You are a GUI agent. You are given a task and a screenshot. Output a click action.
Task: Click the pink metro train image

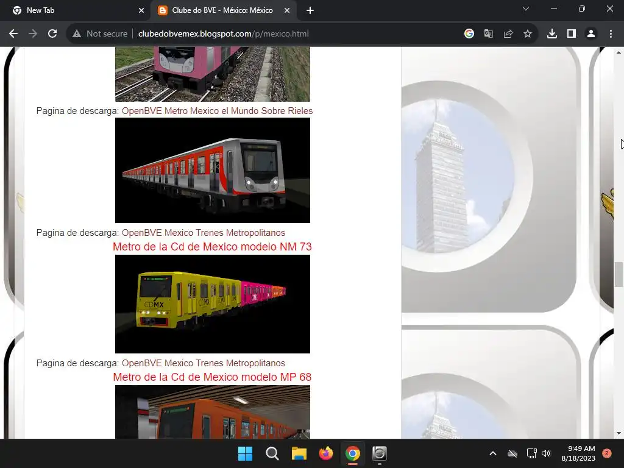[213, 74]
